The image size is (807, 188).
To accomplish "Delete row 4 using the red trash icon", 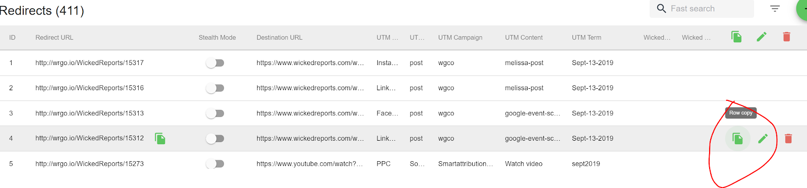I will pos(788,138).
